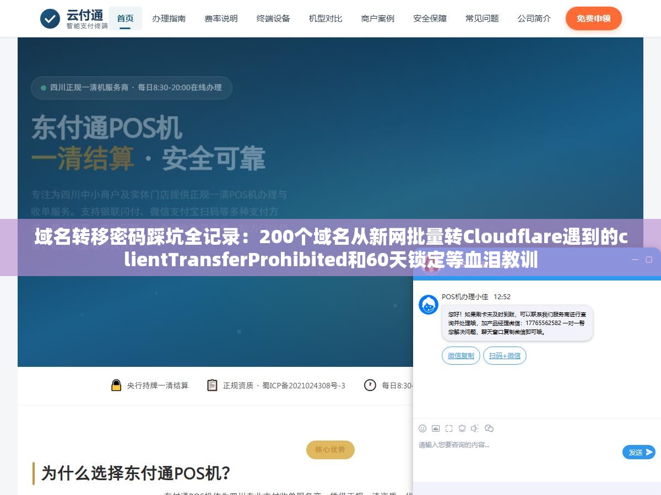Click the 四川正规一清机服务商 status pill
661x495 pixels.
132,87
